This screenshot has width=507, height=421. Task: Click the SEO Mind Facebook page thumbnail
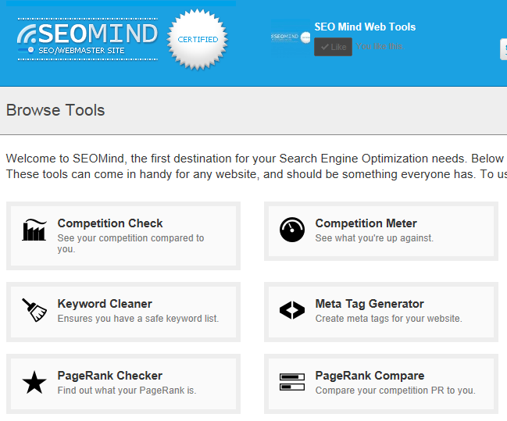click(x=290, y=37)
